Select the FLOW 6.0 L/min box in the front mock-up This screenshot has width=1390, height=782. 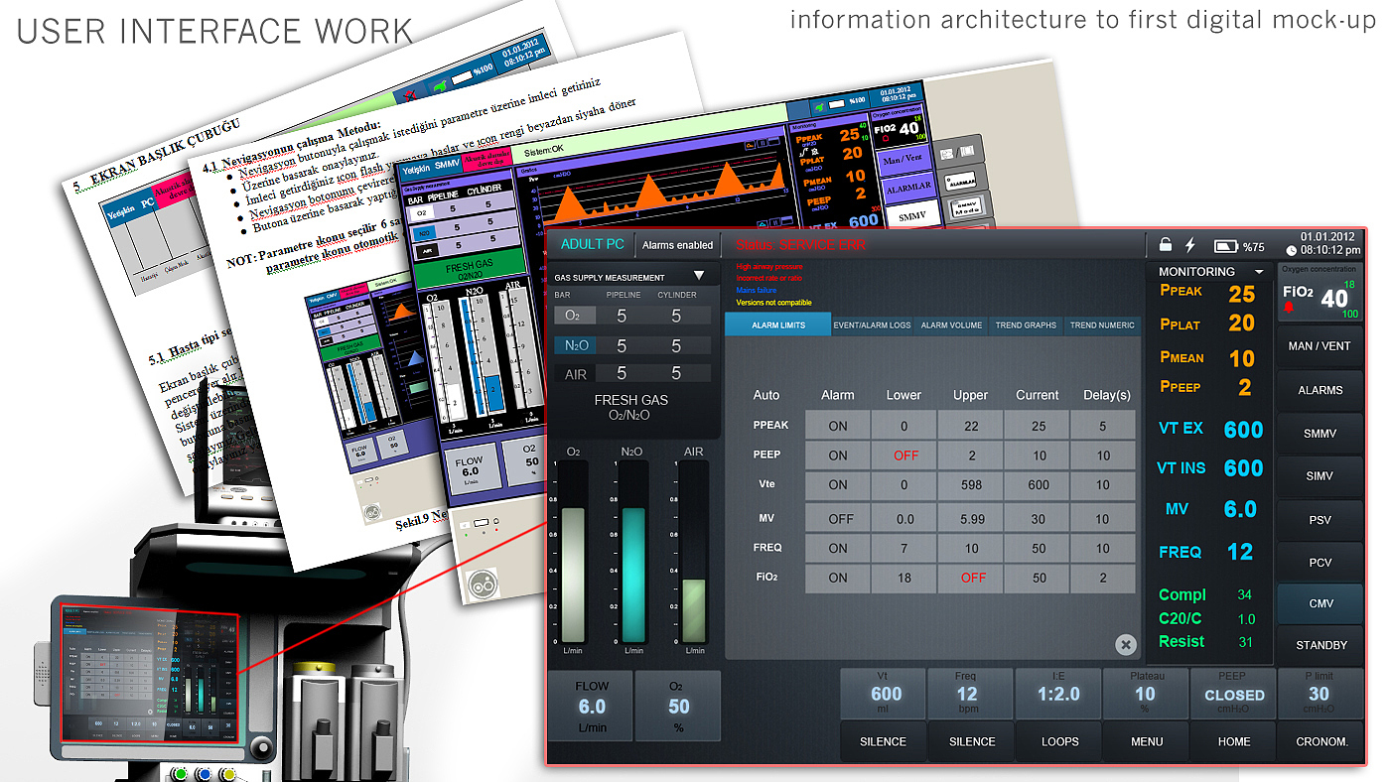tap(591, 707)
